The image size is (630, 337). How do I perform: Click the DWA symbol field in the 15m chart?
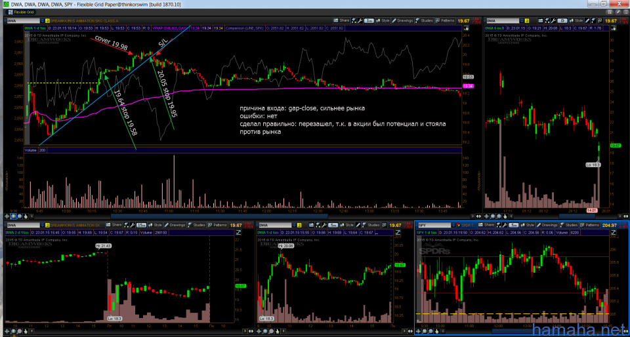click(24, 225)
